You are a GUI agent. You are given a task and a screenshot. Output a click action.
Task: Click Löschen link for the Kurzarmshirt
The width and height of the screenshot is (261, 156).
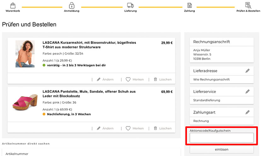pos(165,79)
